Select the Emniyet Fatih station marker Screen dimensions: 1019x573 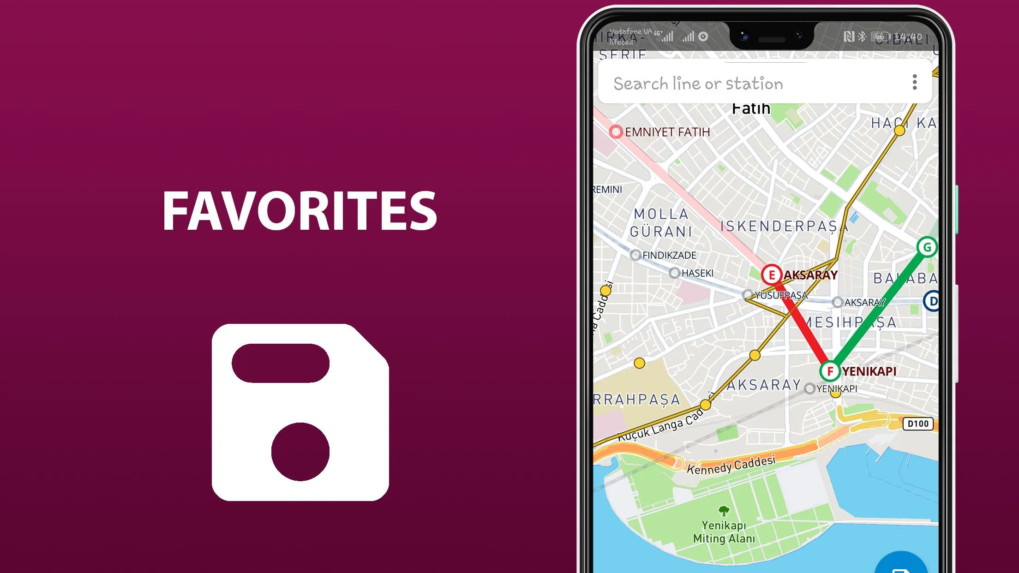pos(614,131)
